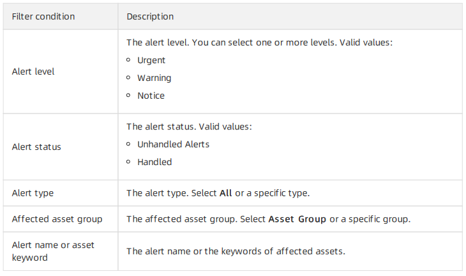This screenshot has height=276, width=466.
Task: Click the bold 'All' text
Action: click(225, 193)
